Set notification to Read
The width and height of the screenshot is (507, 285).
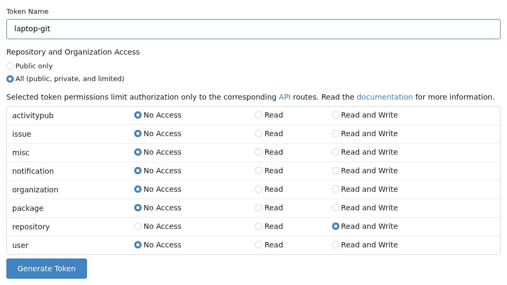tap(259, 171)
